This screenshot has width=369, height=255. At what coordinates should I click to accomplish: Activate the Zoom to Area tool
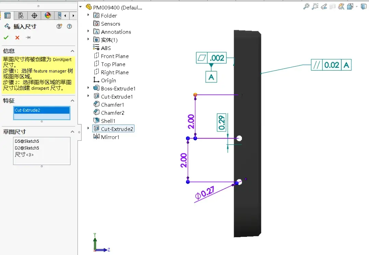click(315, 7)
